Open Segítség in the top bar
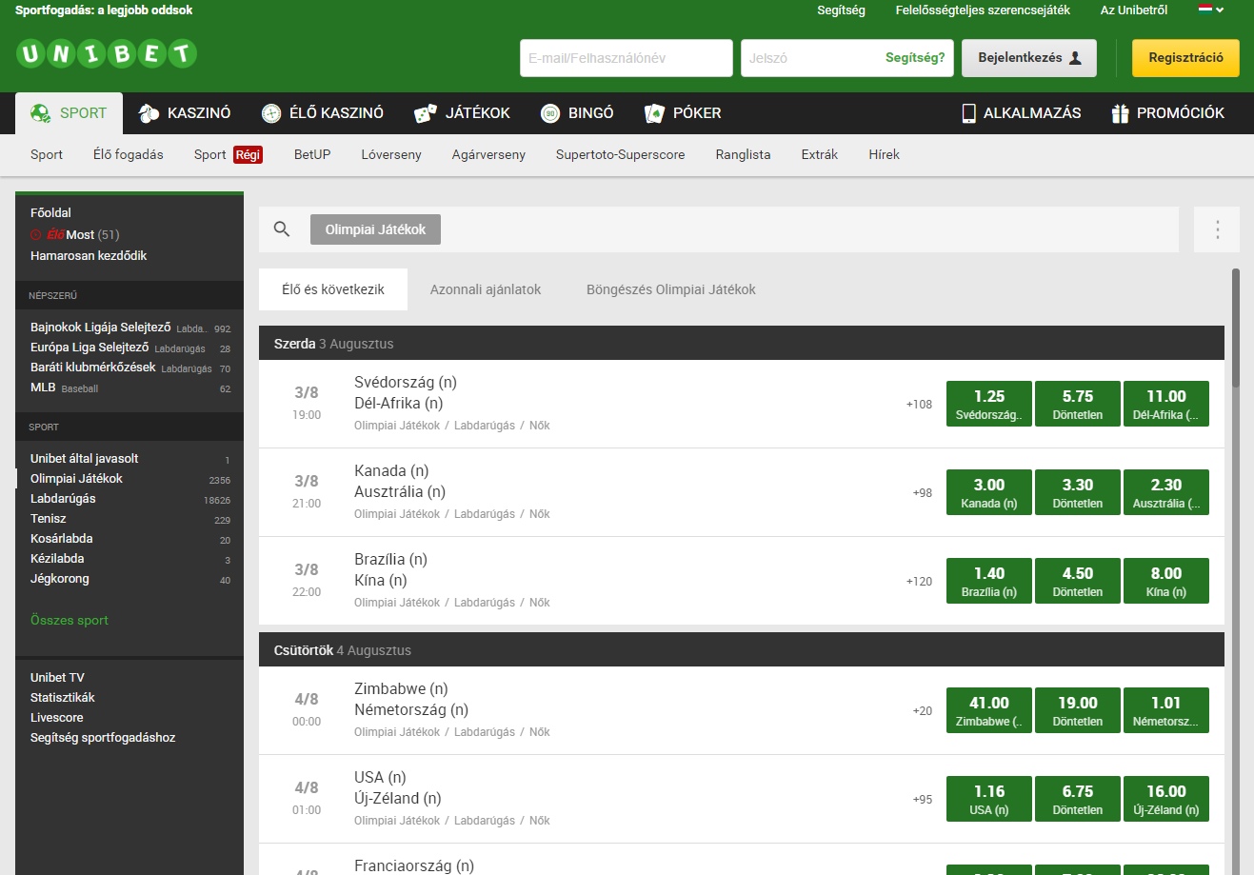Screen dimensions: 1254x875 pyautogui.click(x=841, y=10)
